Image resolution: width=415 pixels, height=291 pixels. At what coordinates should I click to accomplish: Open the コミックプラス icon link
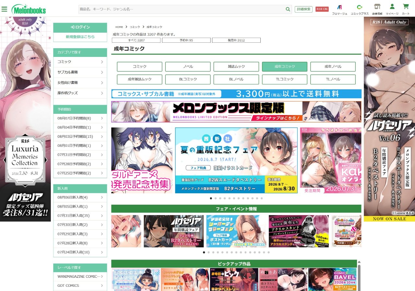pos(360,9)
